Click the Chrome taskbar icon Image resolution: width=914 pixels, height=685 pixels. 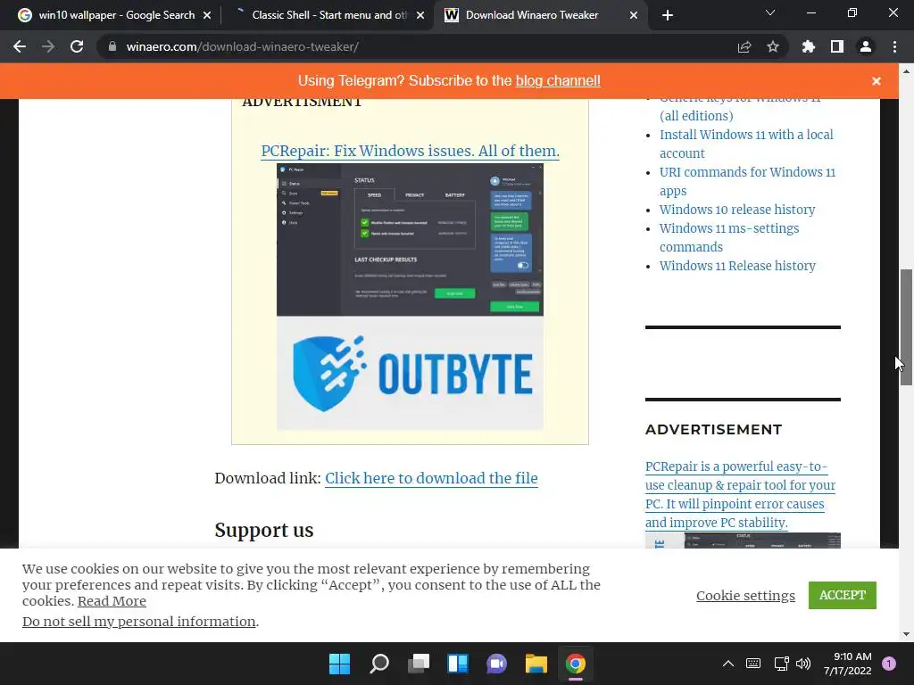576,664
